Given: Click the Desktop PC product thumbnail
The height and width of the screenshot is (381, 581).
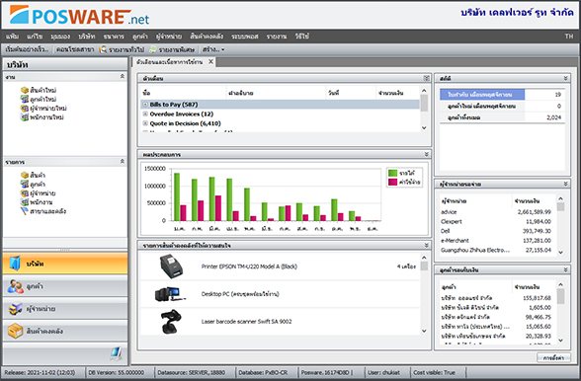Looking at the screenshot, I should [x=170, y=294].
